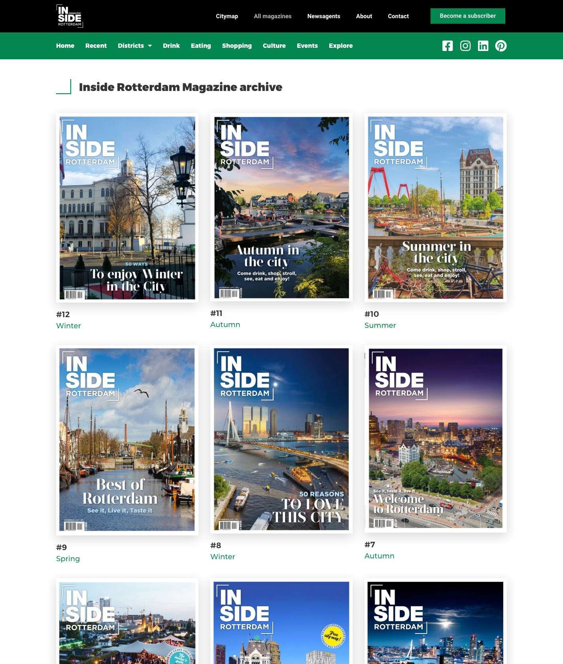Open the Contact page
Screen dimensions: 563x664
(398, 16)
